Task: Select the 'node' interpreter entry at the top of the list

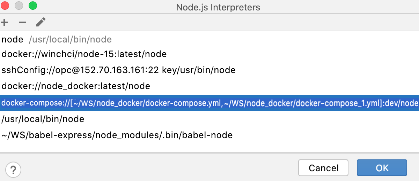Action: tap(12, 40)
